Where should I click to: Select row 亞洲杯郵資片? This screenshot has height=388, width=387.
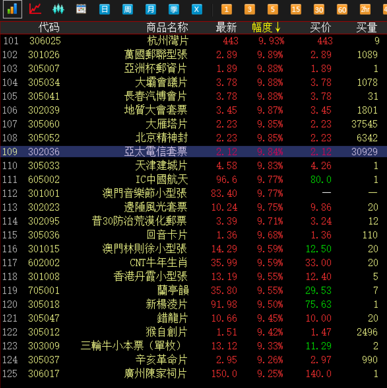click(x=193, y=68)
